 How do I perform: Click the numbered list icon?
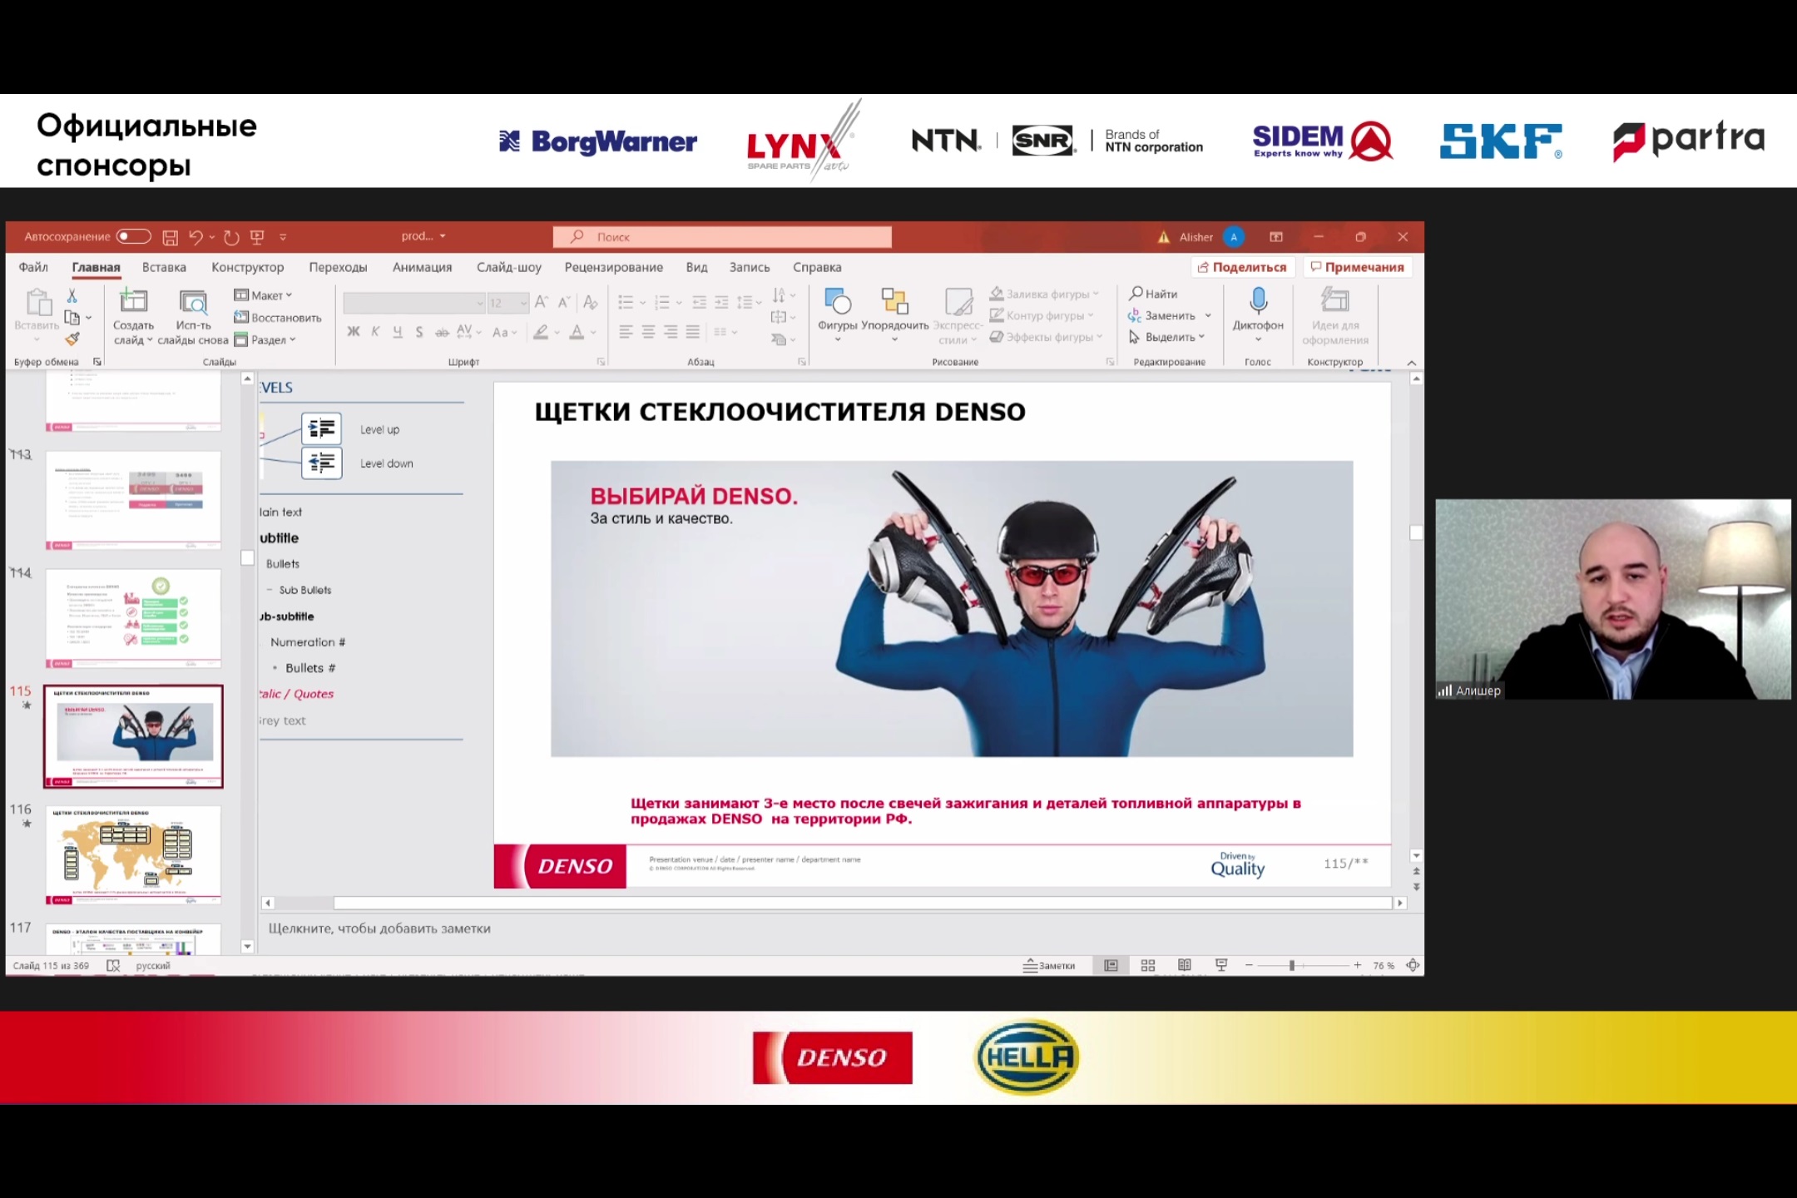[x=662, y=302]
